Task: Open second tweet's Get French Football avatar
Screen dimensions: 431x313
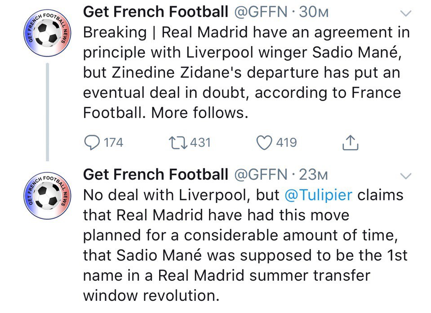Action: (48, 196)
